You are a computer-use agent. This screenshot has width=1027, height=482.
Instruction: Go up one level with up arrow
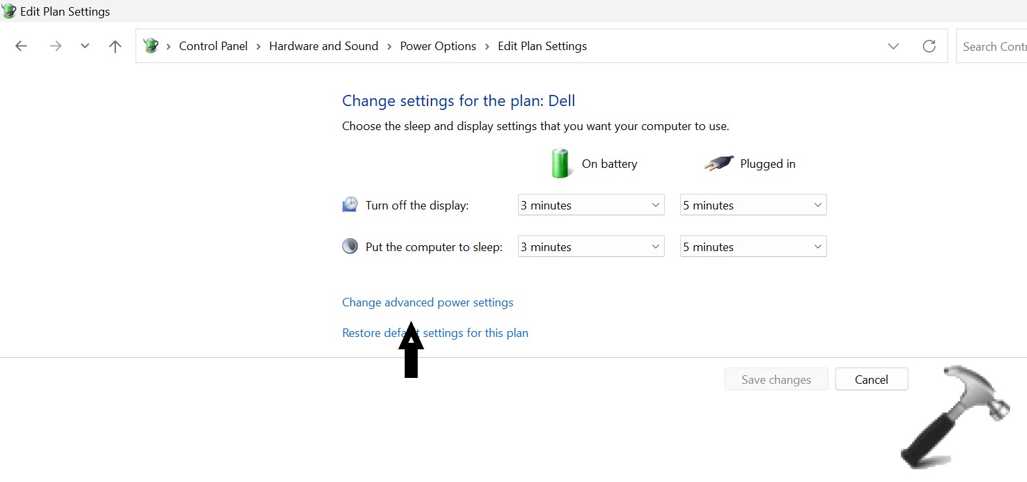click(115, 46)
